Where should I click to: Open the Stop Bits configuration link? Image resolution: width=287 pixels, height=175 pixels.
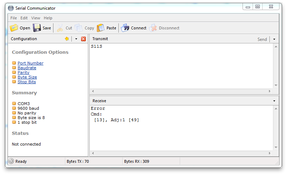27,82
